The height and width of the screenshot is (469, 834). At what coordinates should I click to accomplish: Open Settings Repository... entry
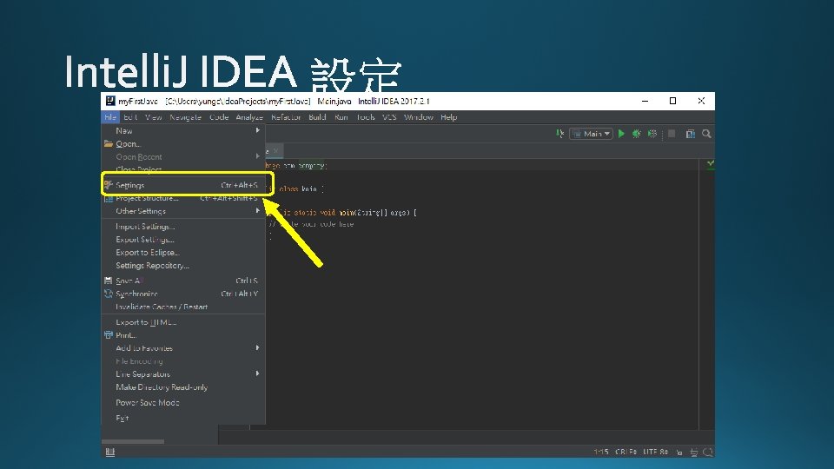click(183, 266)
